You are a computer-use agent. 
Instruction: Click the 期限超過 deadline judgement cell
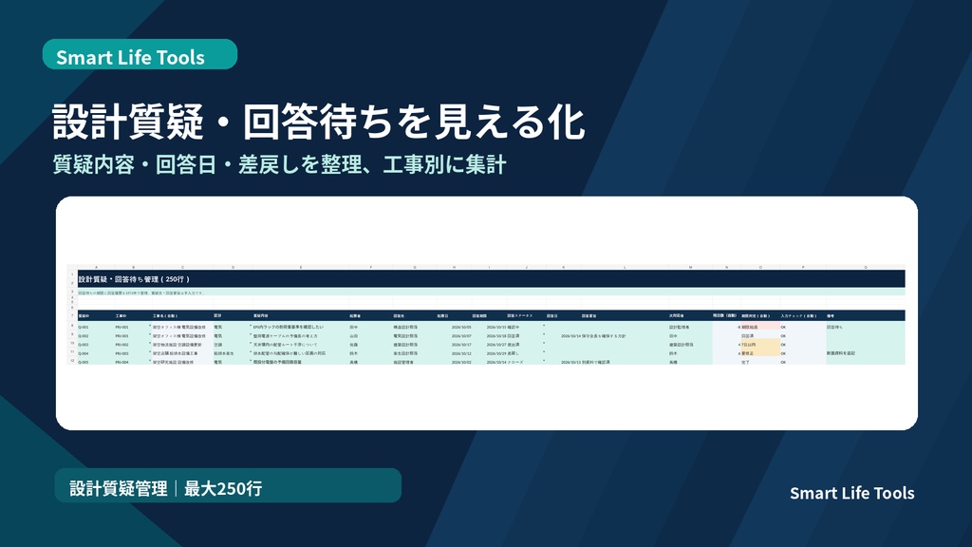click(760, 327)
